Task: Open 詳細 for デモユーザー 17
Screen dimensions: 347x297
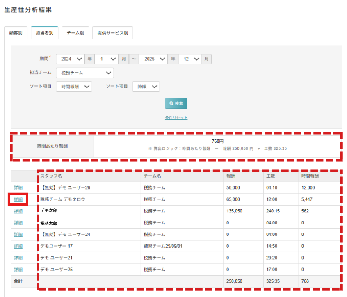Action: tap(18, 246)
